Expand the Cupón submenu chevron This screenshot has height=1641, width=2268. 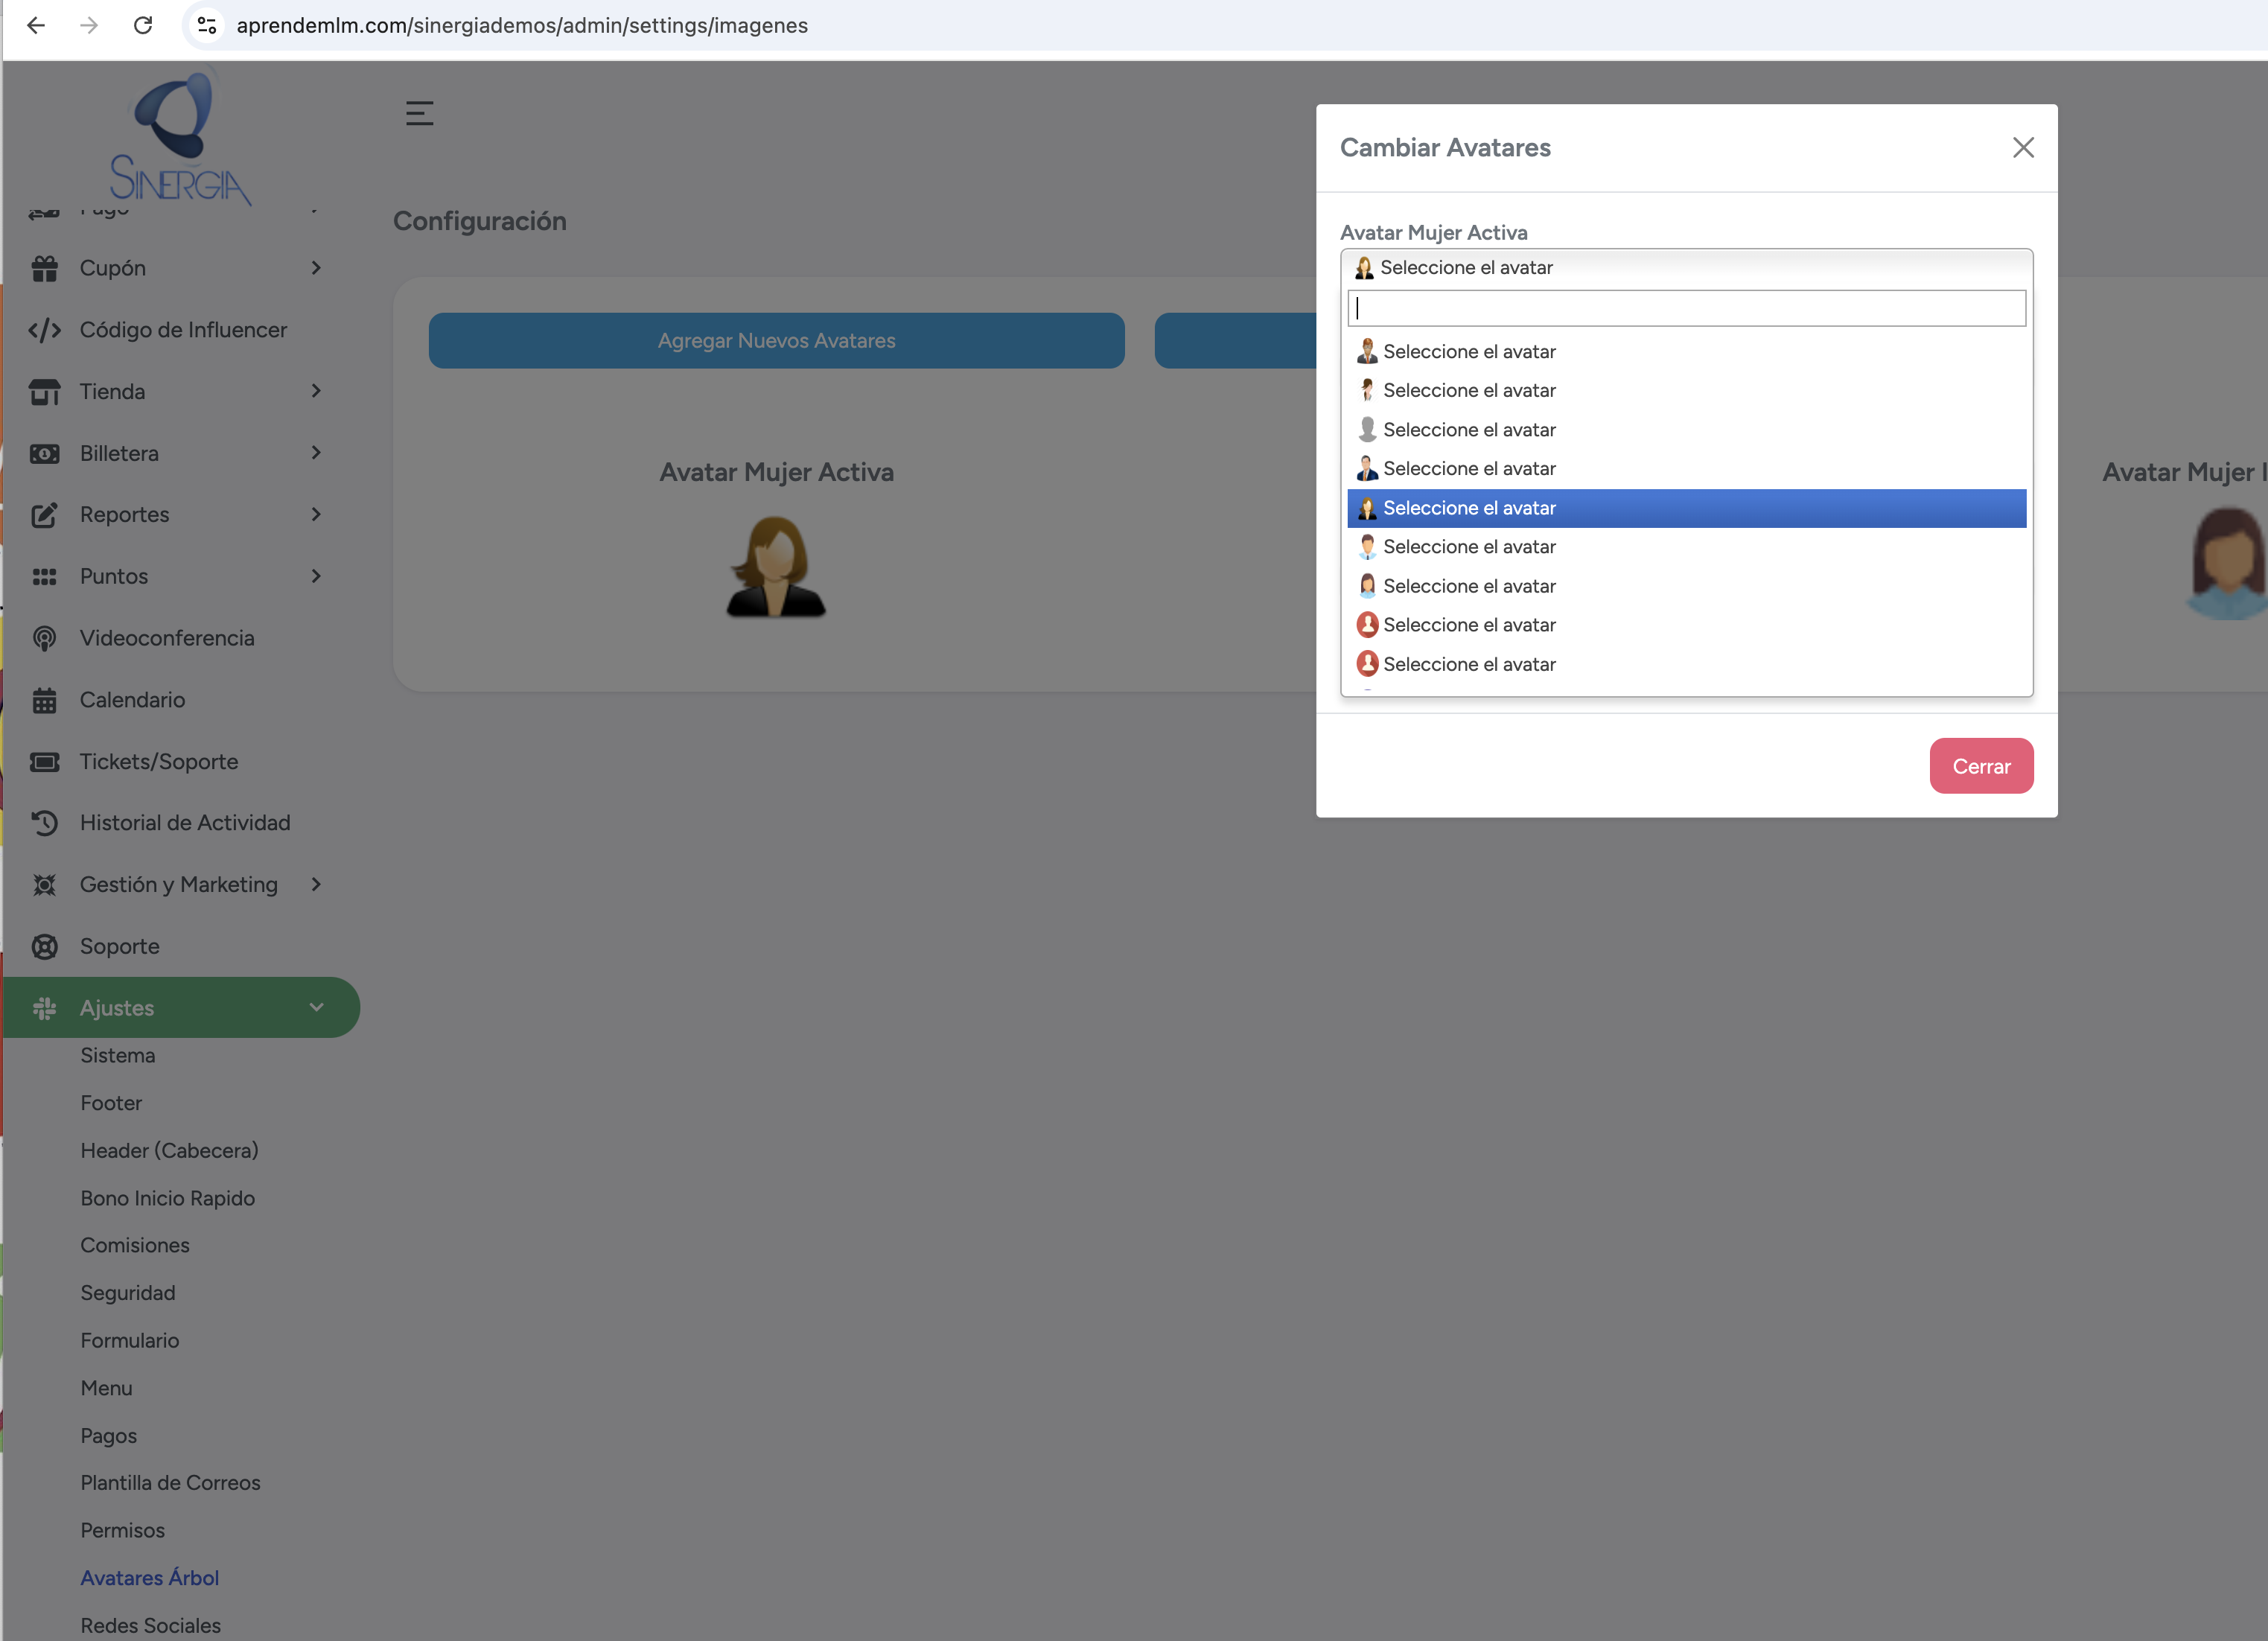(x=316, y=268)
